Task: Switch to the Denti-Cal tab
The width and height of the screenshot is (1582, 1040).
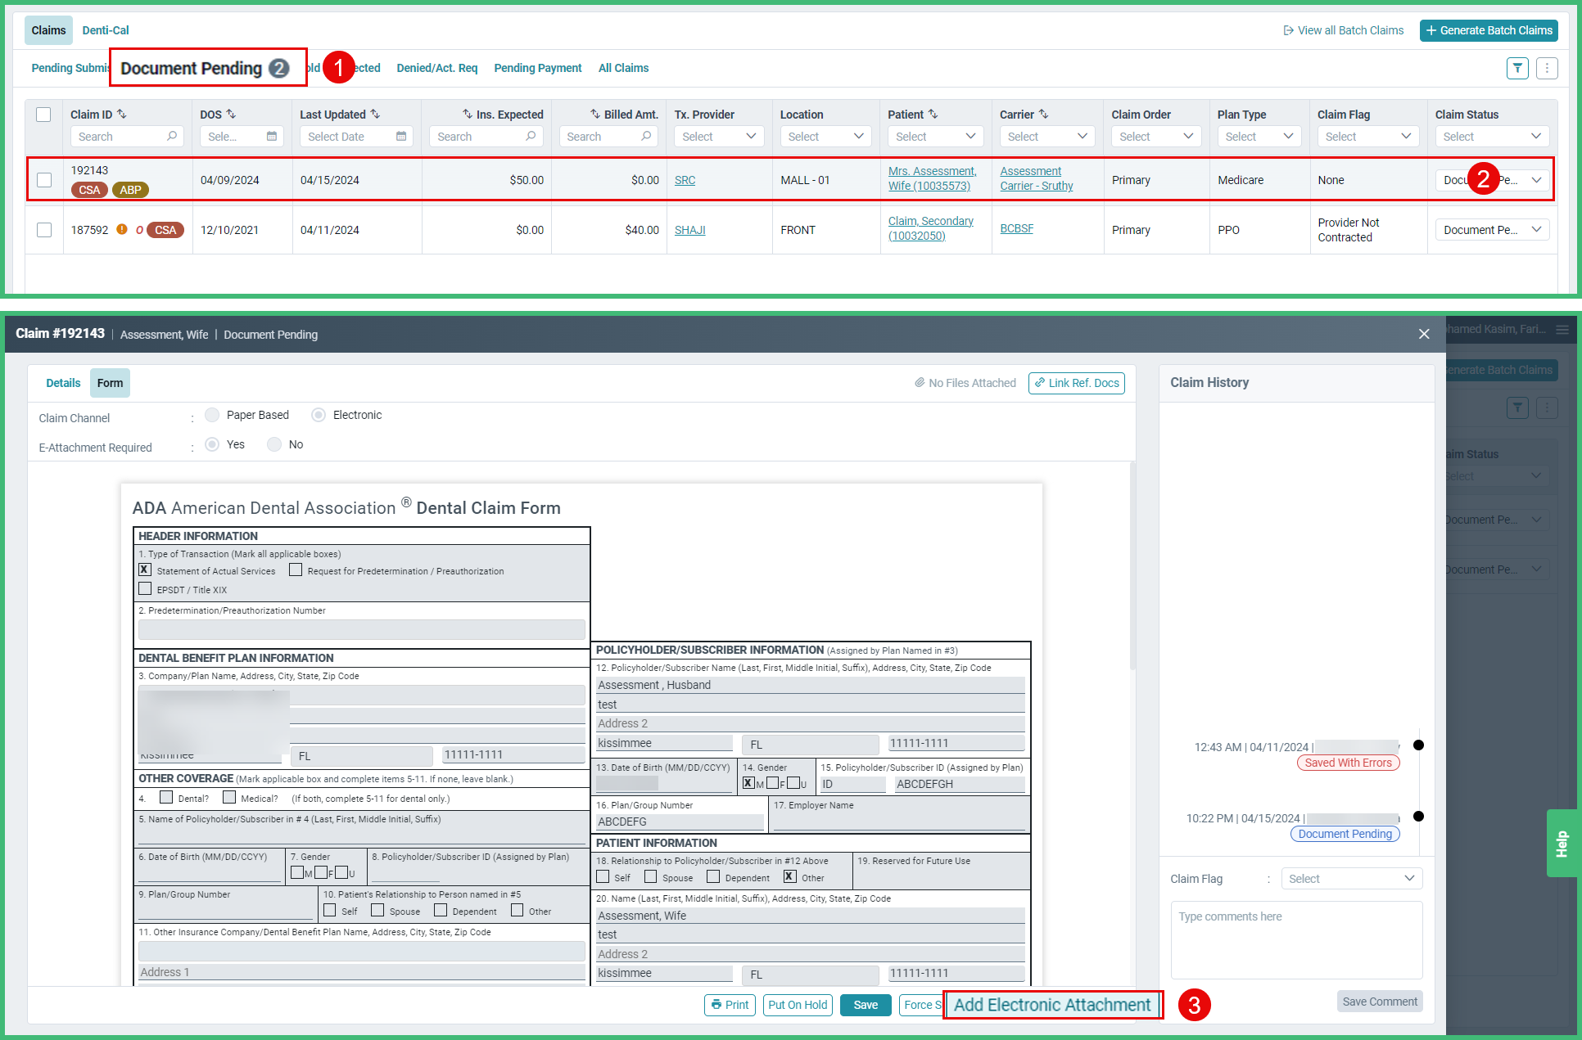Action: [105, 30]
